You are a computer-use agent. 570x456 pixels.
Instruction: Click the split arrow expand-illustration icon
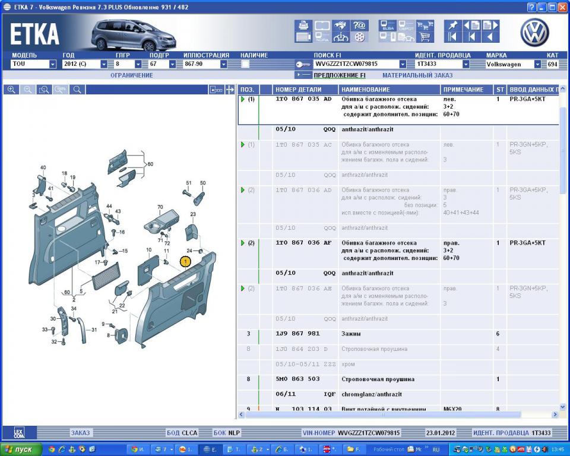click(230, 90)
